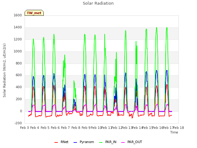Click the 1400 y-axis tick label
The height and width of the screenshot is (148, 197).
[18, 27]
